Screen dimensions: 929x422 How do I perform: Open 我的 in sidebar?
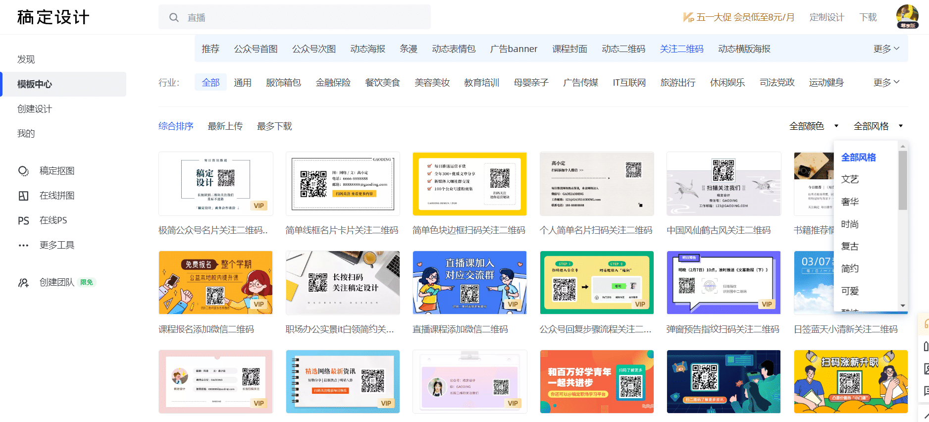(26, 134)
